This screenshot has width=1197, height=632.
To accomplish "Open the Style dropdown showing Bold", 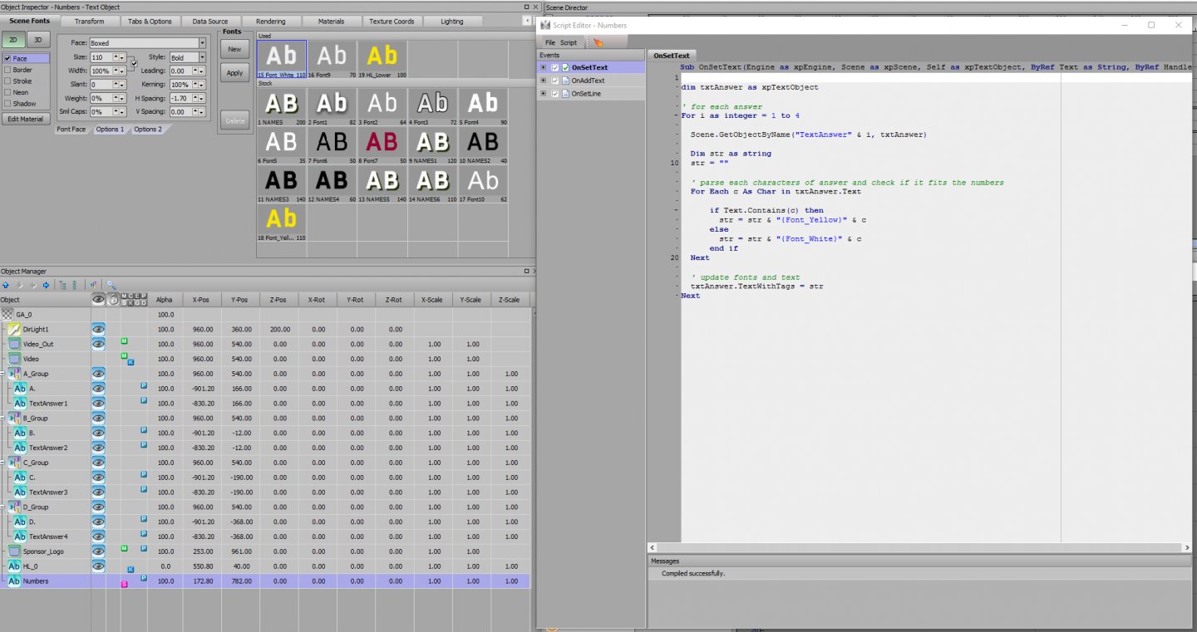I will [x=202, y=58].
